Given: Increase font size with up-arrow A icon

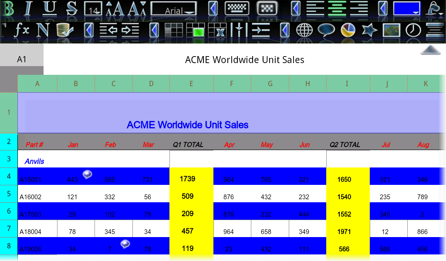Looking at the screenshot, I should (x=115, y=9).
